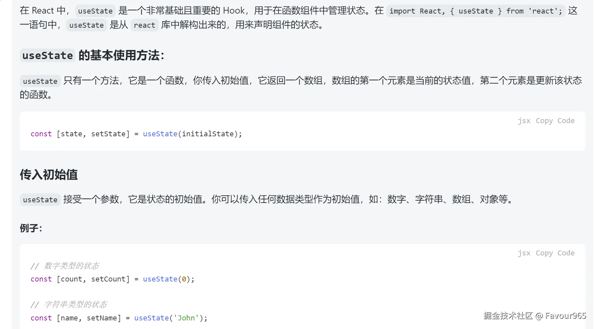Click the inline import React statement code
Image resolution: width=595 pixels, height=329 pixels.
tap(475, 11)
